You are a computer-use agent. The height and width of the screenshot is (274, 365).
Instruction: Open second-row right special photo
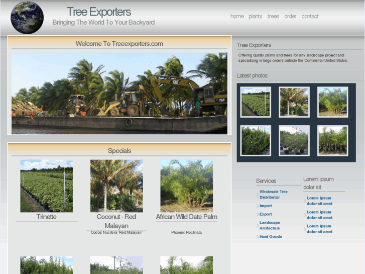pos(187,265)
